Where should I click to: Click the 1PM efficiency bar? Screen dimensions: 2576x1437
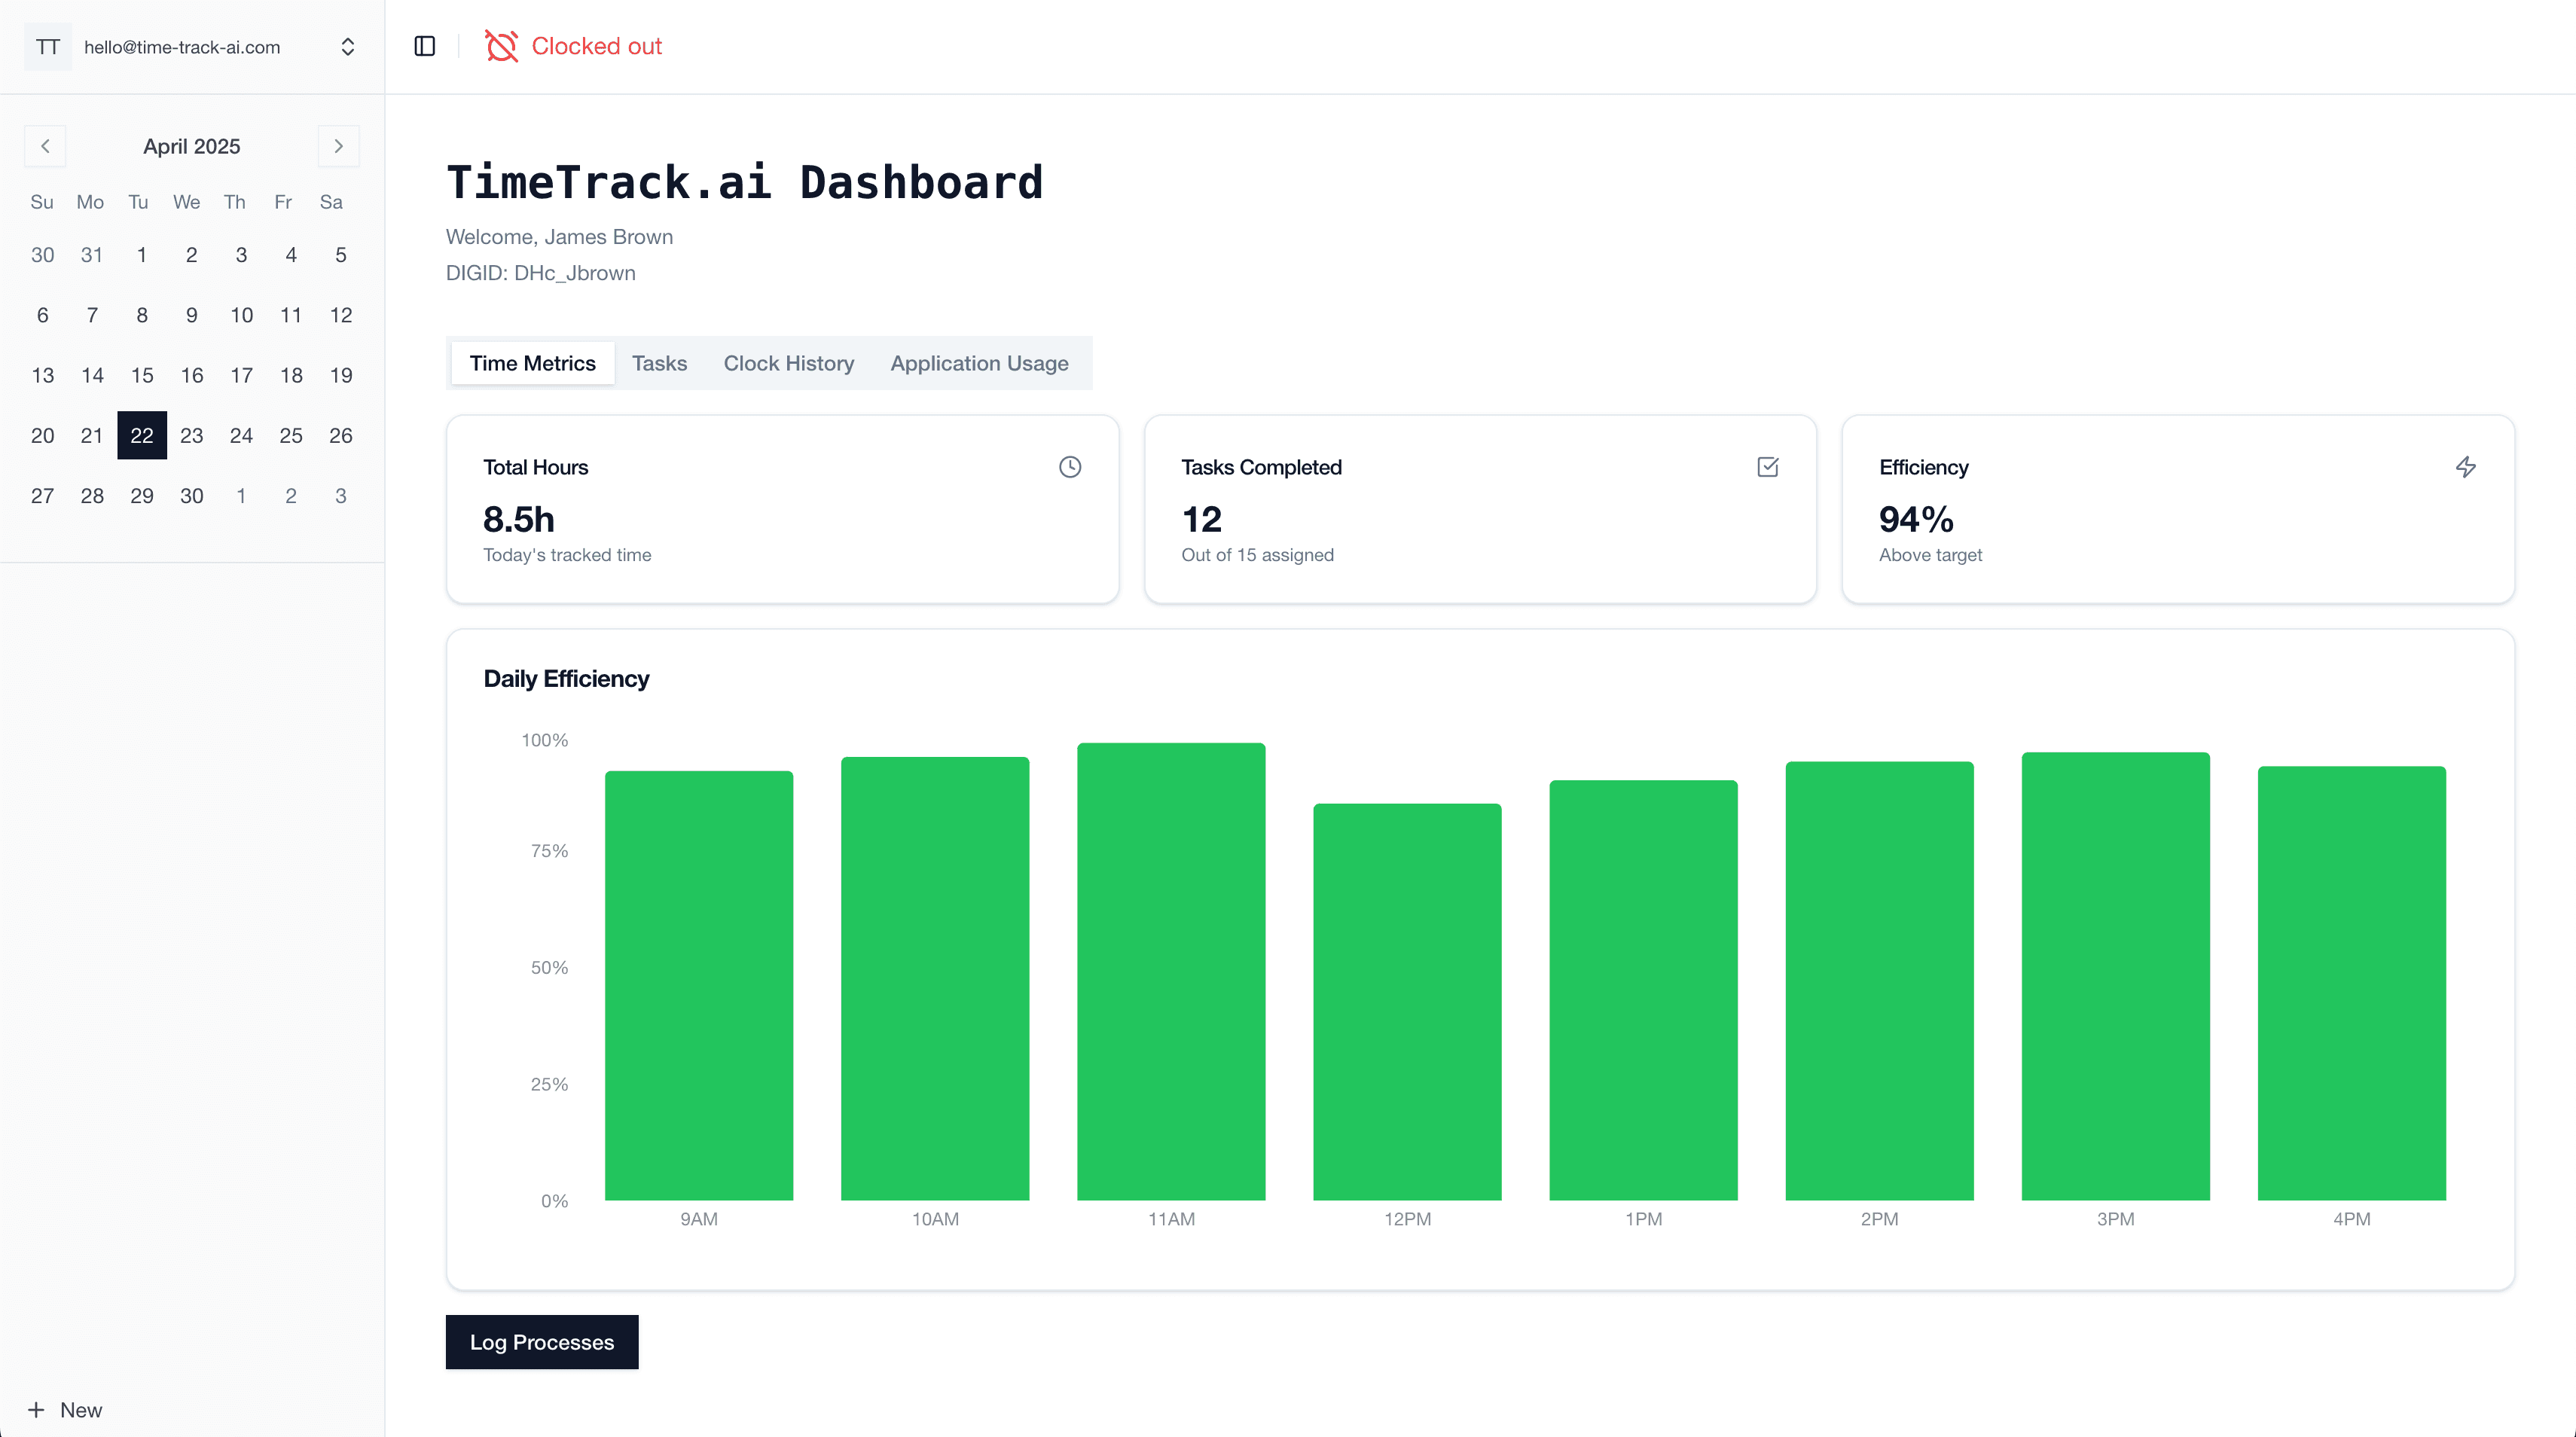pos(1643,990)
